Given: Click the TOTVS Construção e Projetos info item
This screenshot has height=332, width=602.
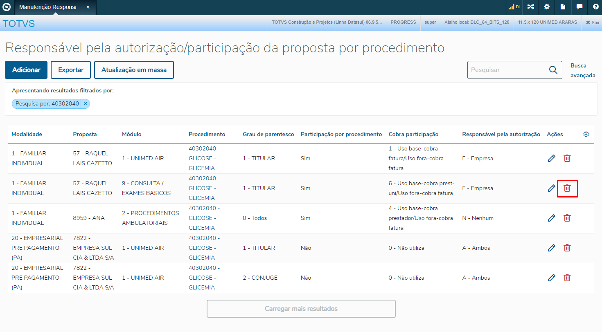Looking at the screenshot, I should point(327,22).
